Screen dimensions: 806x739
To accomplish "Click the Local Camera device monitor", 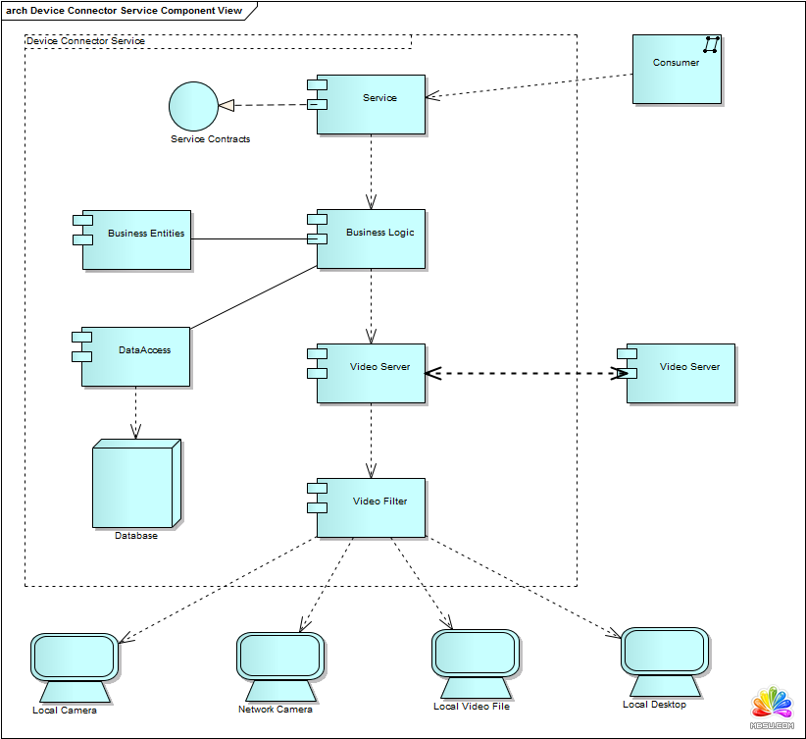I will pyautogui.click(x=74, y=657).
